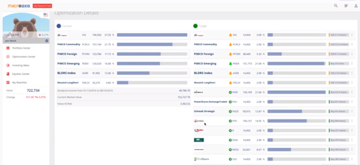
Task: Click Sell shares button for target PCRCX
Action: pyautogui.click(x=339, y=45)
